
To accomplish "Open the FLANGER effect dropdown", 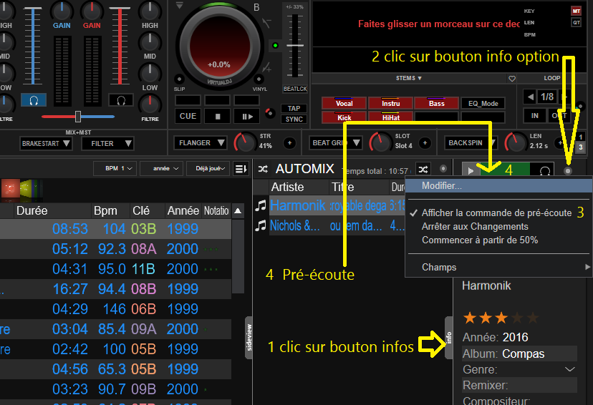I will pyautogui.click(x=200, y=143).
